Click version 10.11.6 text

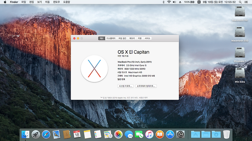125,56
